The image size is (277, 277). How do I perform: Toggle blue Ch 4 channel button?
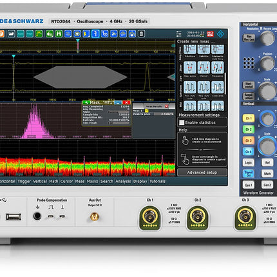pos(249,151)
